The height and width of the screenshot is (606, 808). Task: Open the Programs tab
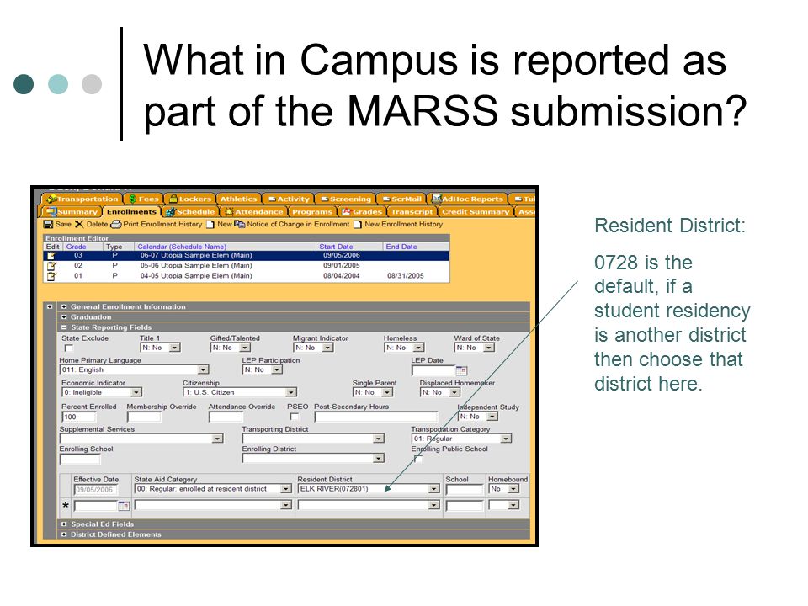(311, 212)
